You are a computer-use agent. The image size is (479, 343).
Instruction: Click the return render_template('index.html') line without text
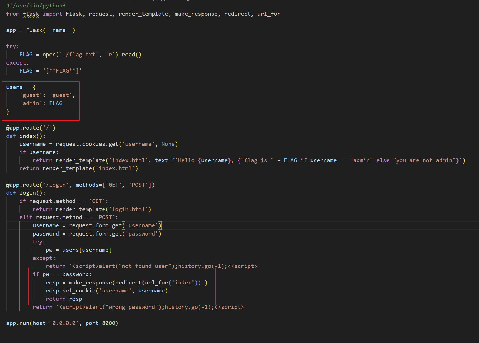tap(79, 168)
